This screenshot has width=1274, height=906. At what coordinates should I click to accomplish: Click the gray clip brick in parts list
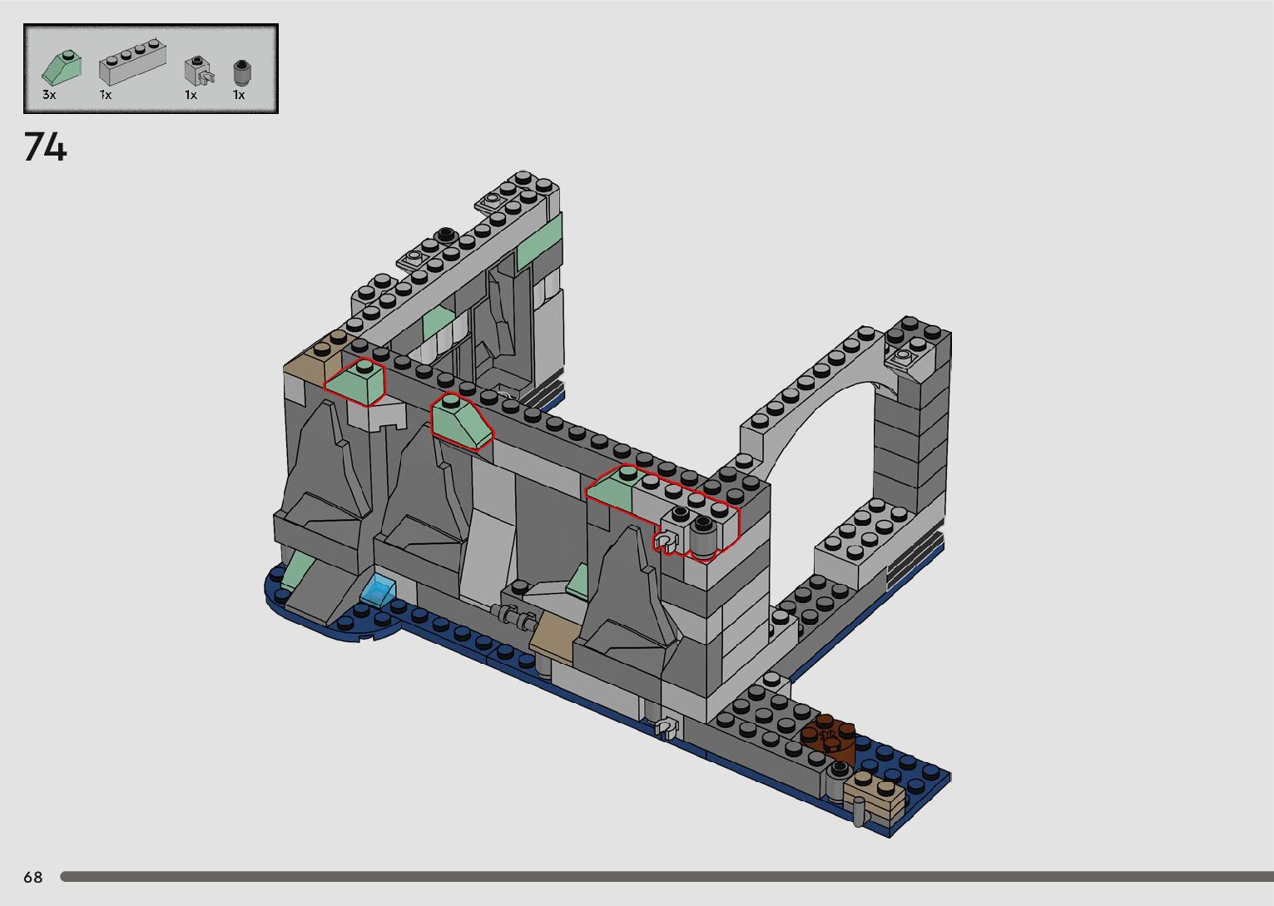(x=199, y=72)
